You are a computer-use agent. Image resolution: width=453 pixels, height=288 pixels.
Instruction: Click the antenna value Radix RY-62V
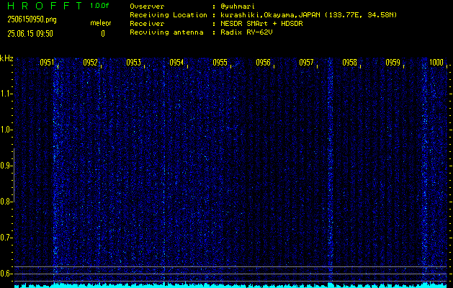click(246, 32)
